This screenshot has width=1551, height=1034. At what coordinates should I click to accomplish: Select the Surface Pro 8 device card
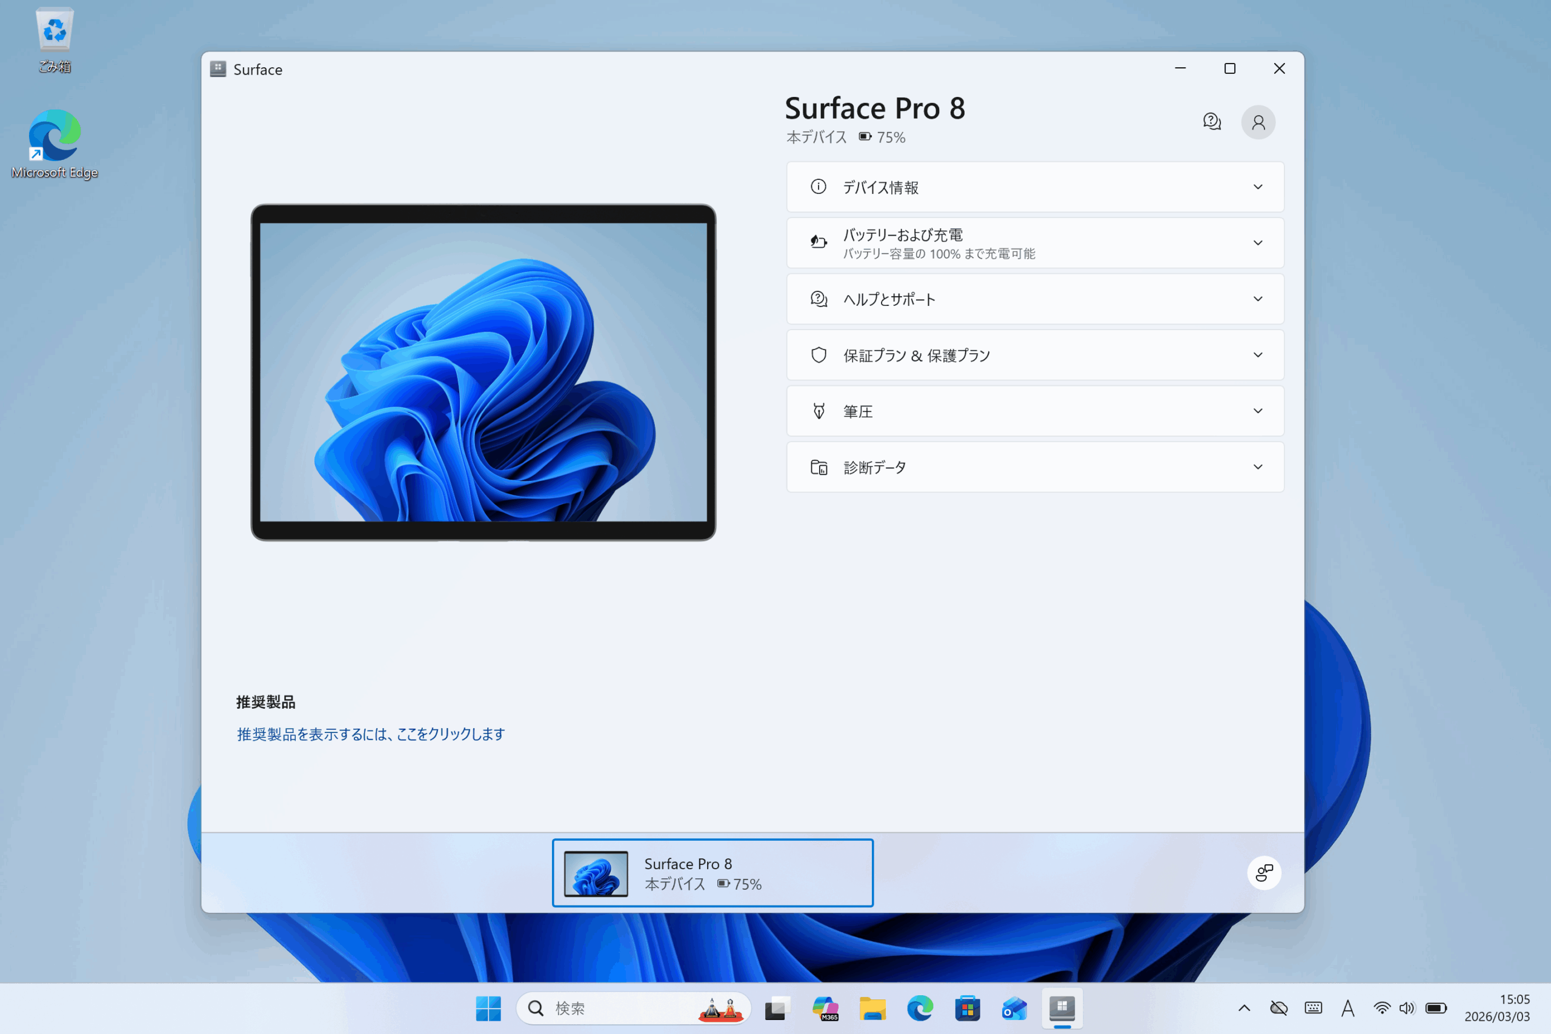[x=712, y=873]
